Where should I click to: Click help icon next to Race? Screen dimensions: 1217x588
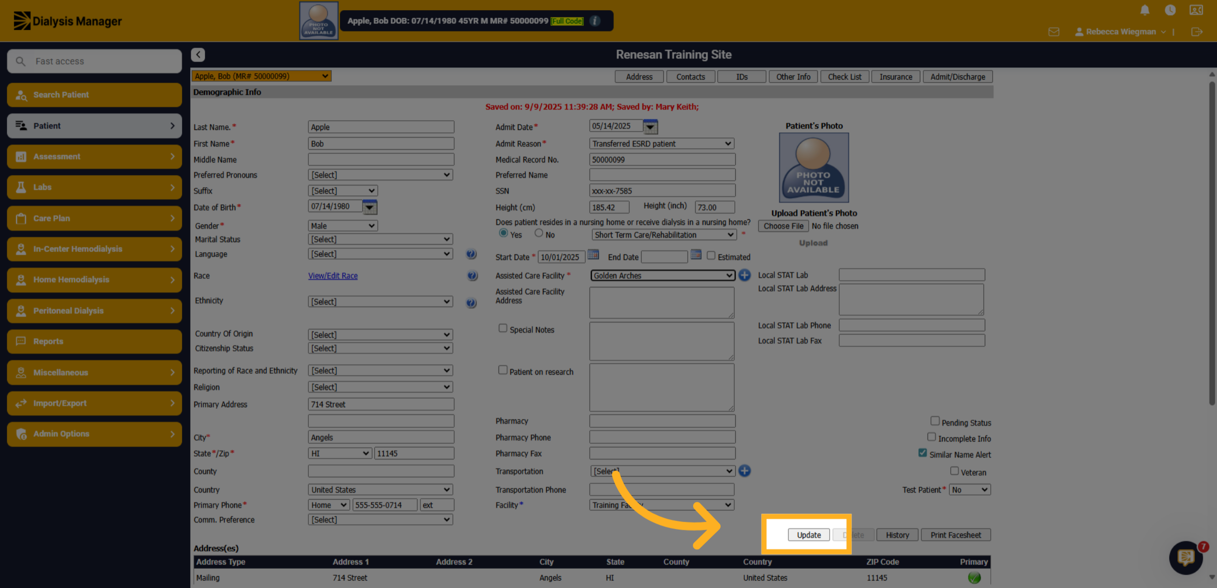(x=472, y=276)
